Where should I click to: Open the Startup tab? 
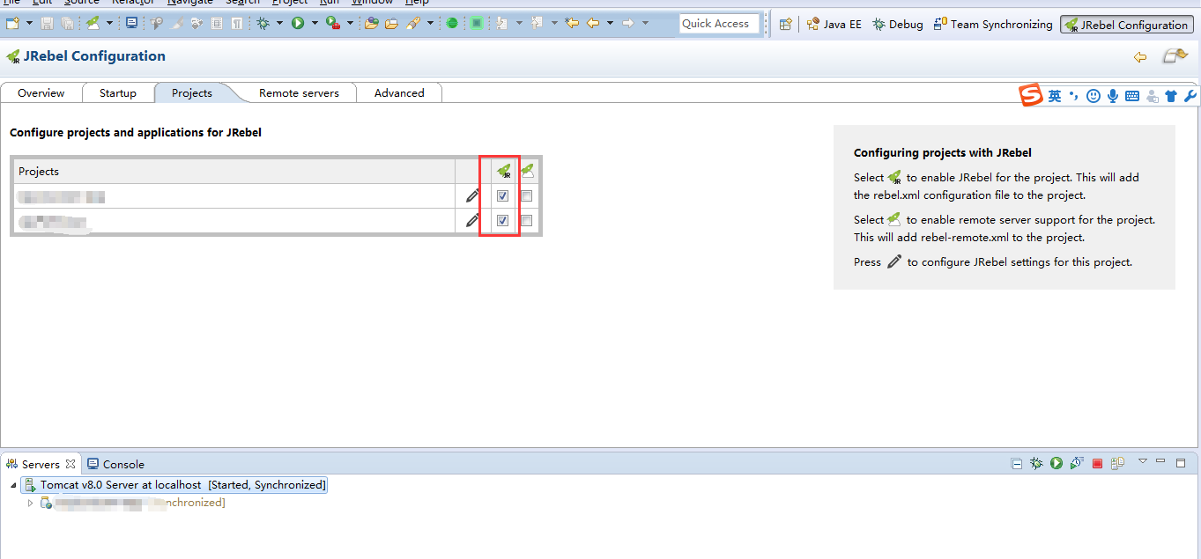pyautogui.click(x=118, y=92)
